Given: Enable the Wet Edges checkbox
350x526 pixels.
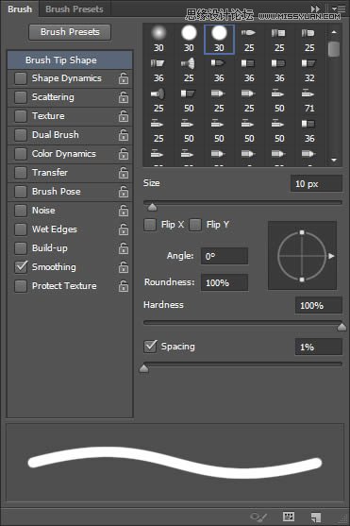Looking at the screenshot, I should tap(21, 229).
